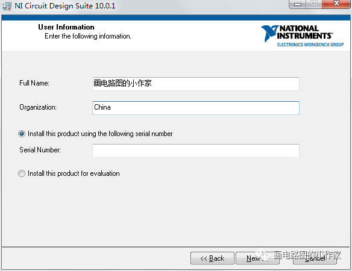Cancel the installation with the Cancel button
Image resolution: width=352 pixels, height=271 pixels.
pyautogui.click(x=315, y=258)
